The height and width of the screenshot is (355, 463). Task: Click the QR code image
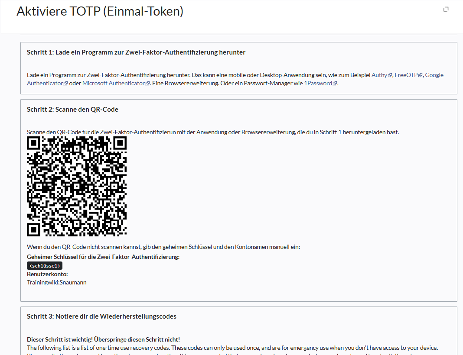click(77, 186)
